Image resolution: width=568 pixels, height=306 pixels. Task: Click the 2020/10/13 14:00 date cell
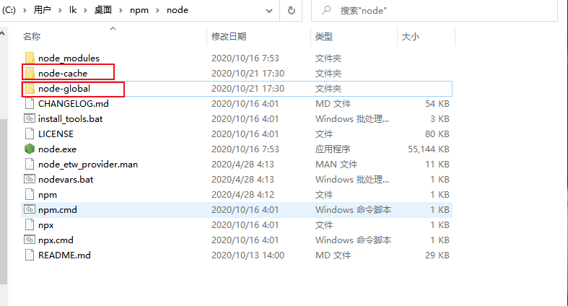[x=248, y=255]
